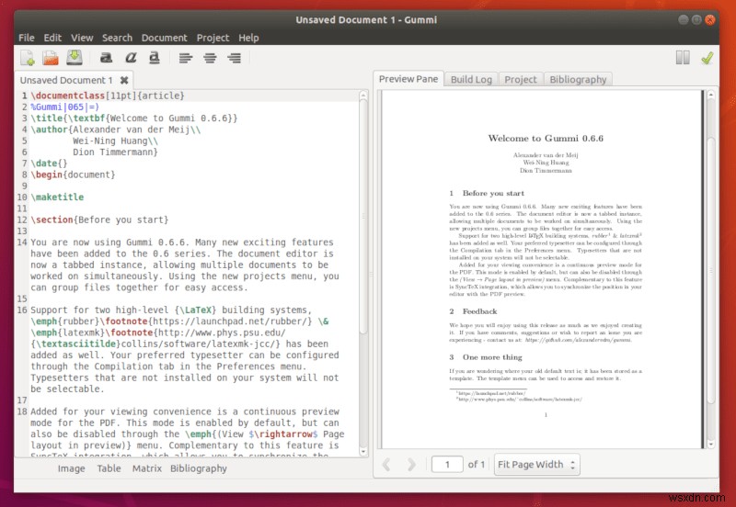
Task: Click the preview pane vertical scrollbar
Action: pyautogui.click(x=710, y=269)
